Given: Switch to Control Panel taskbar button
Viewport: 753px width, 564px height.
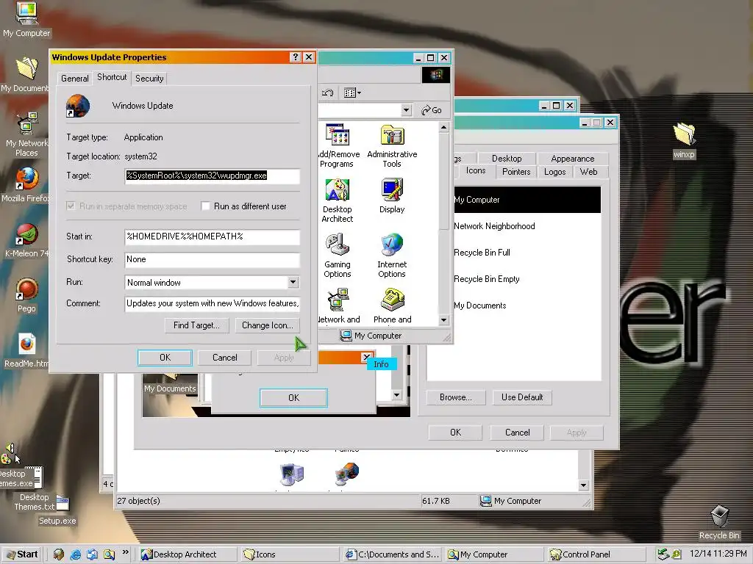Looking at the screenshot, I should click(x=596, y=554).
